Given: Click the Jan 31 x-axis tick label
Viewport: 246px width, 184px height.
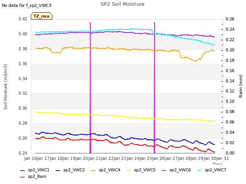Looking at the screenshot, I should pos(223,158).
